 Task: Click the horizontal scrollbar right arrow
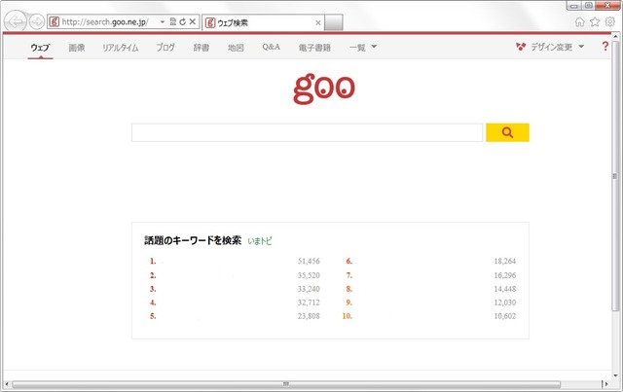pos(606,384)
